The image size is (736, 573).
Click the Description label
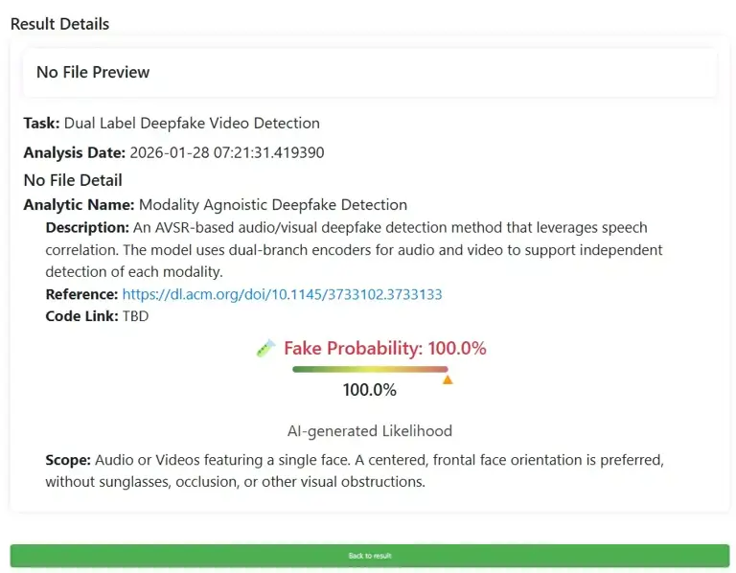point(86,228)
